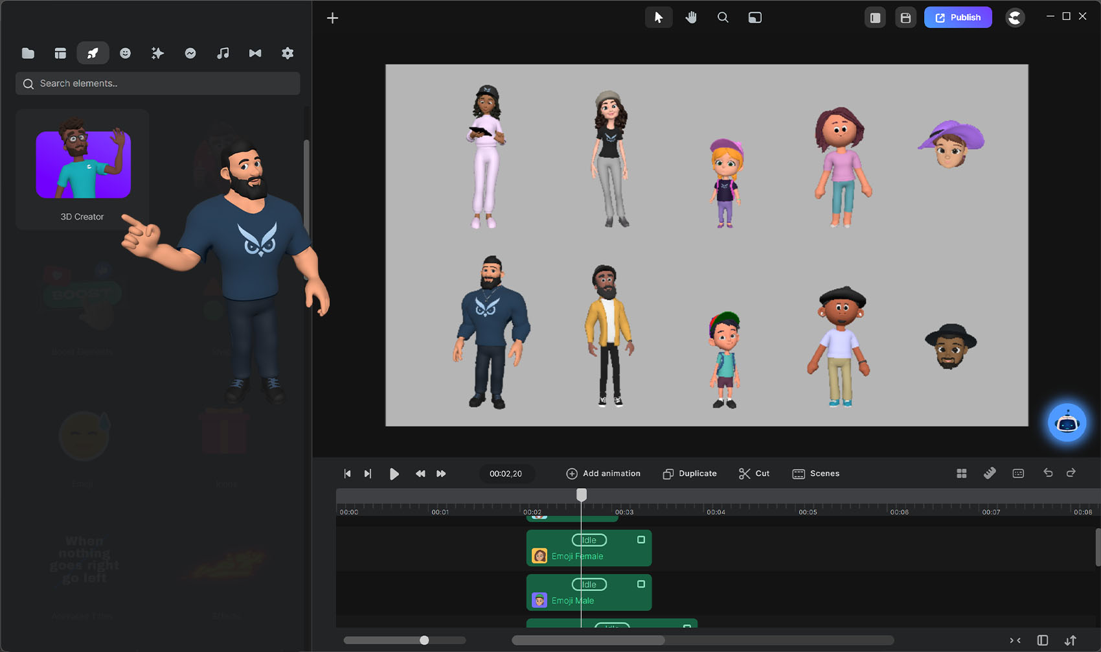This screenshot has height=652, width=1101.
Task: Open the folder files tab
Action: click(28, 53)
